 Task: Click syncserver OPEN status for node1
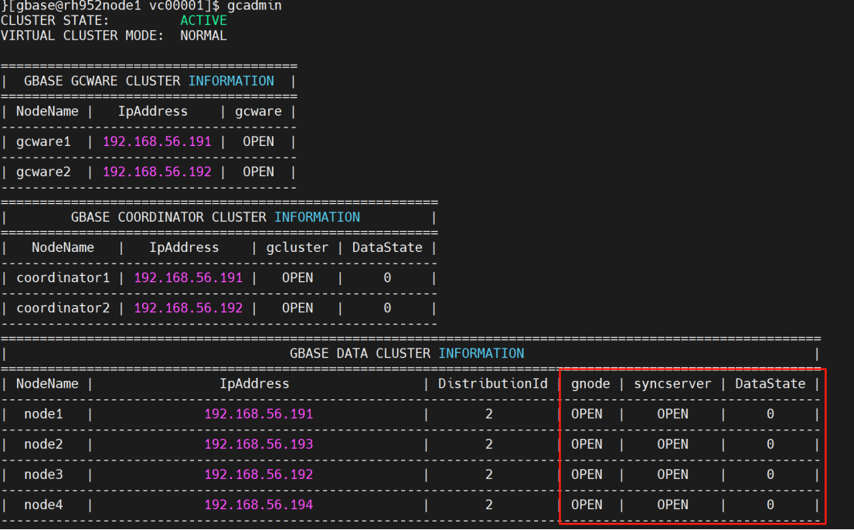672,414
